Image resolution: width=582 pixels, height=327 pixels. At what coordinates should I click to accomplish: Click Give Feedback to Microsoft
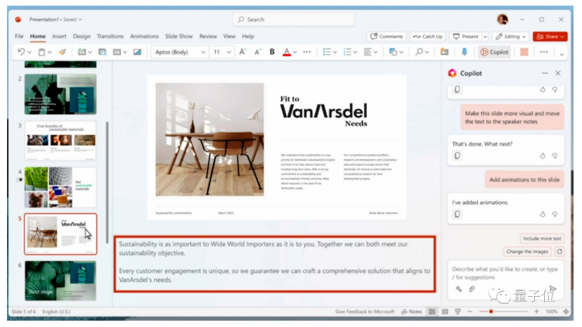365,312
